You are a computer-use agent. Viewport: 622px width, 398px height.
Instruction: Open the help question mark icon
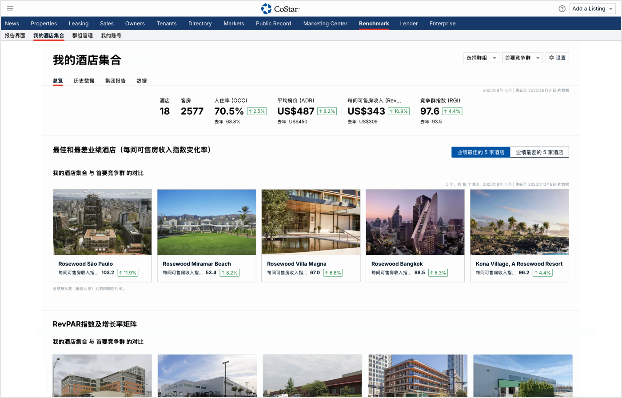[562, 8]
